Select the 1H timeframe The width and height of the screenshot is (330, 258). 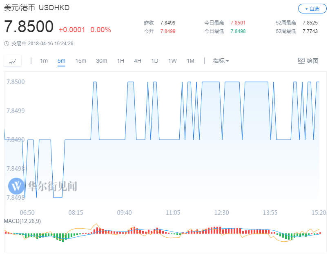tap(120, 61)
